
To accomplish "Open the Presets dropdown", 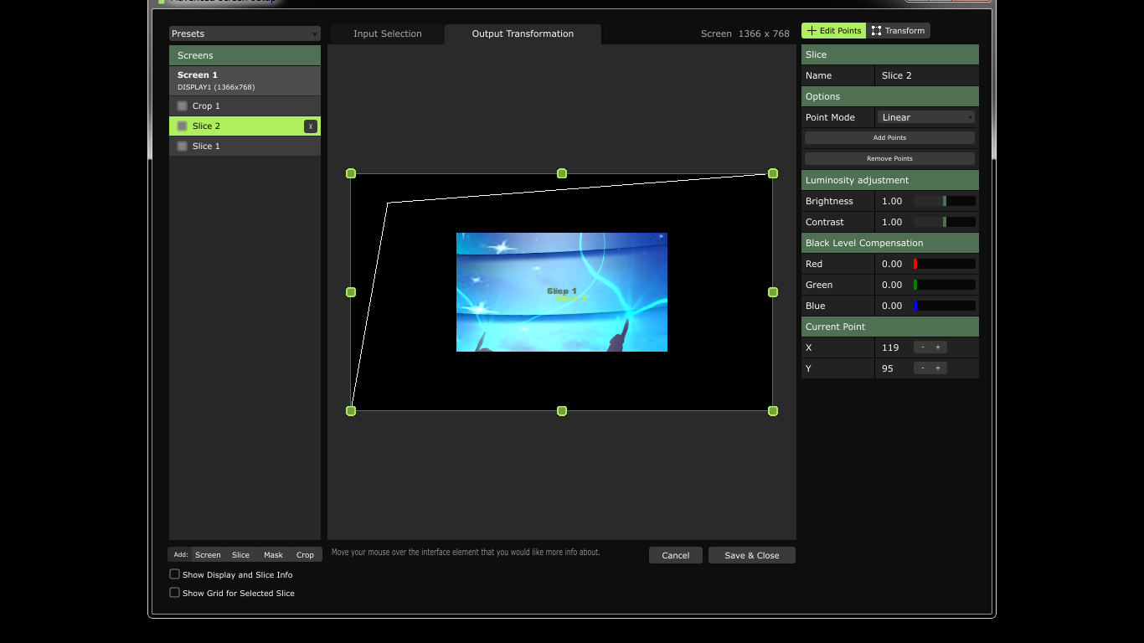I will [x=245, y=33].
